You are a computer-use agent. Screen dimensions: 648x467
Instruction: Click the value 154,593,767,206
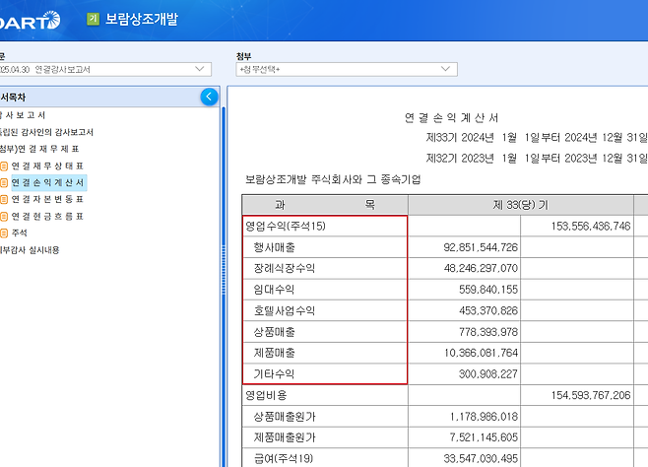pos(591,395)
